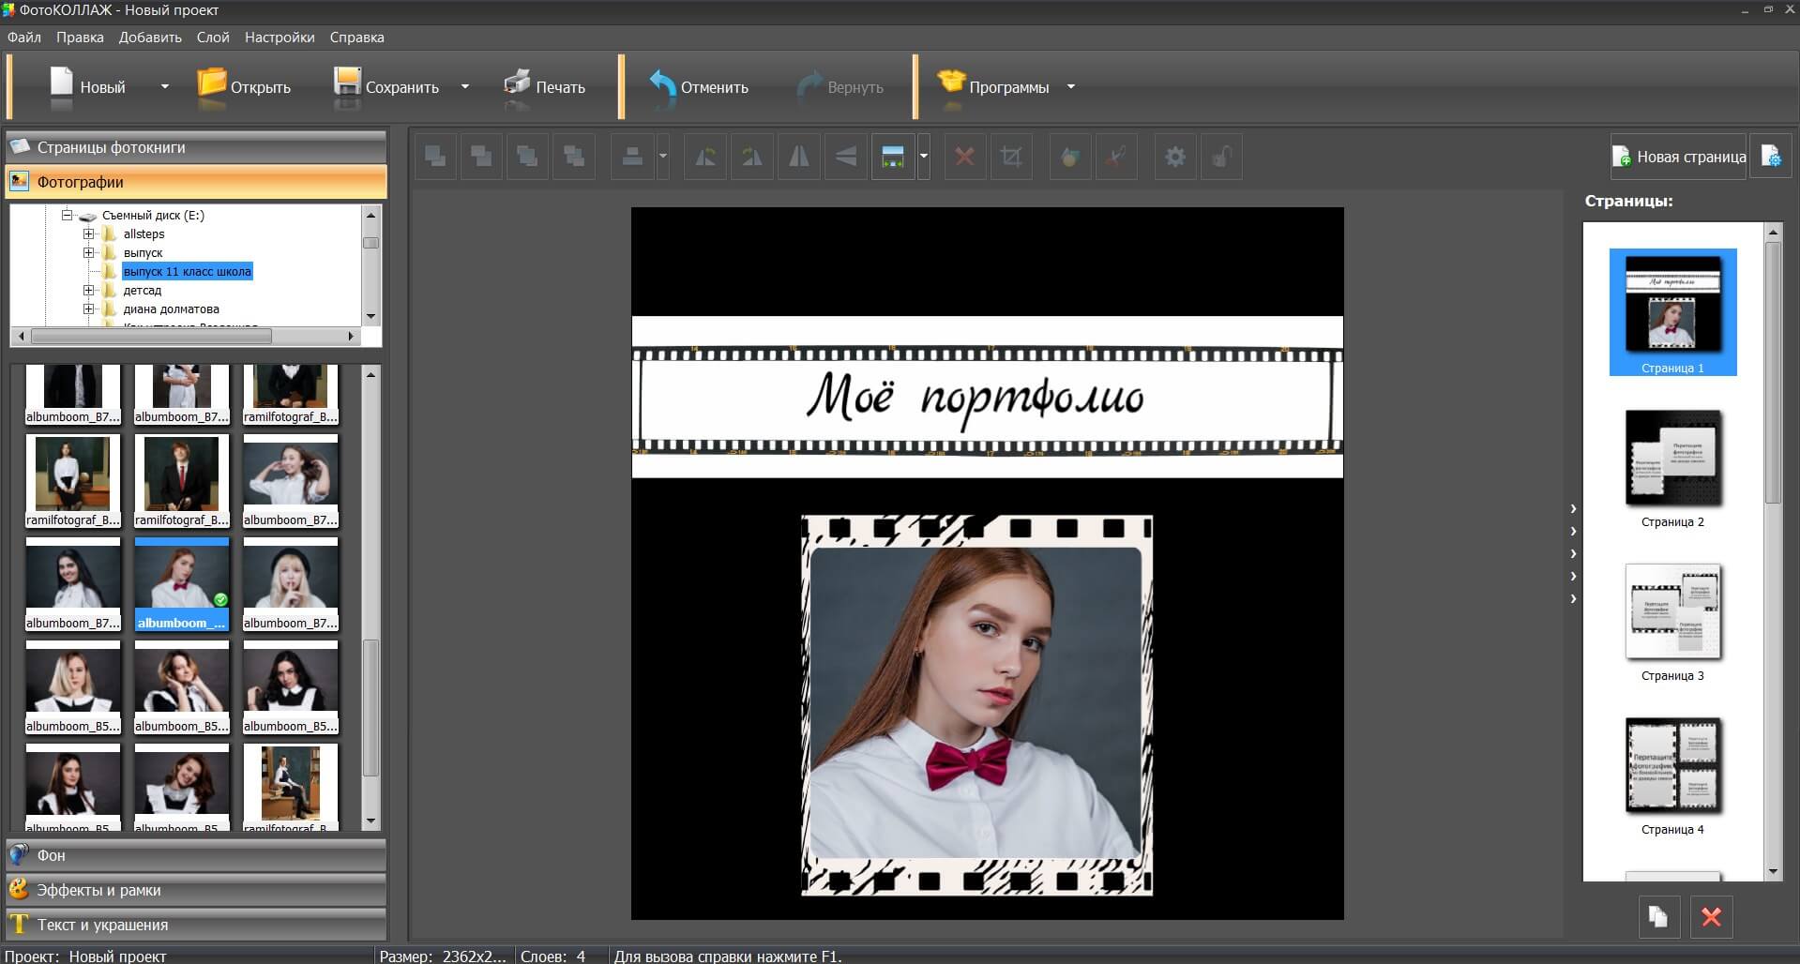Click the Новая страница button

coord(1678,157)
